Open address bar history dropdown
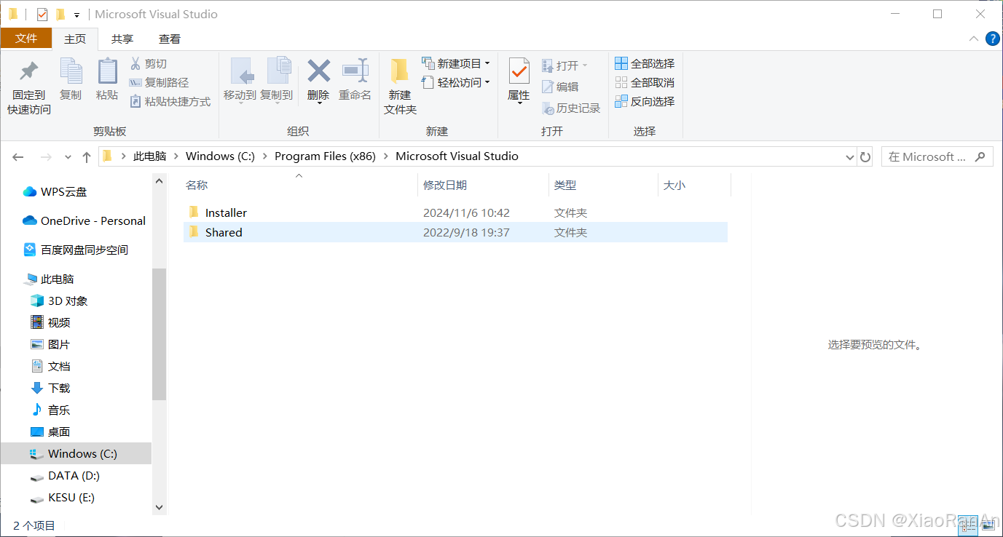This screenshot has width=1003, height=537. [x=849, y=156]
